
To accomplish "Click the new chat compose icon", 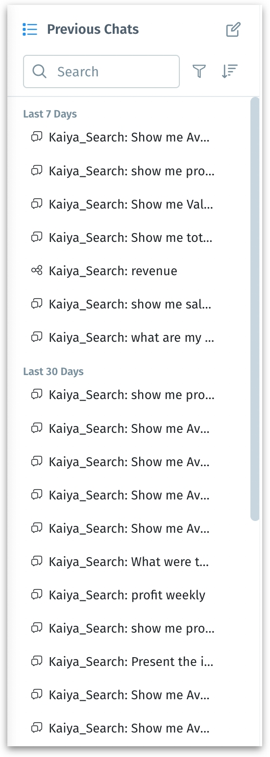I will coord(233,30).
